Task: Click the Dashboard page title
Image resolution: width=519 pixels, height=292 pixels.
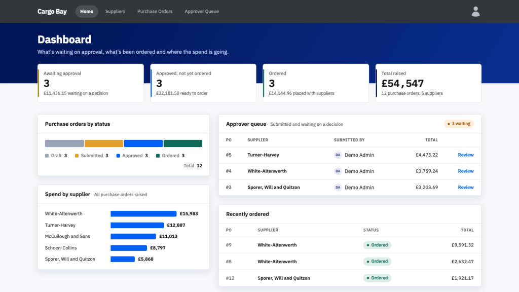Action: [x=64, y=40]
